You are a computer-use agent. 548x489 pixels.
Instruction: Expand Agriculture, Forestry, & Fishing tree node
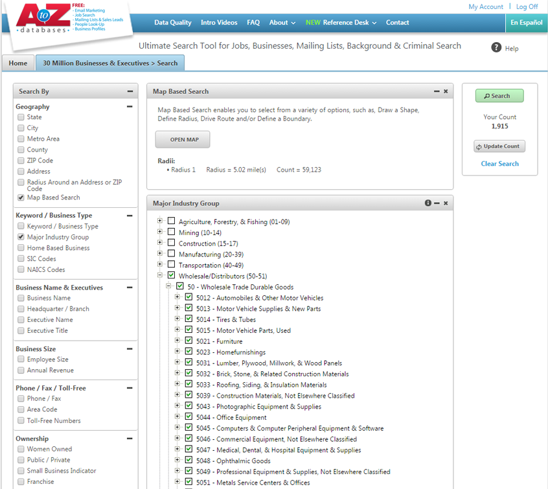click(x=160, y=221)
